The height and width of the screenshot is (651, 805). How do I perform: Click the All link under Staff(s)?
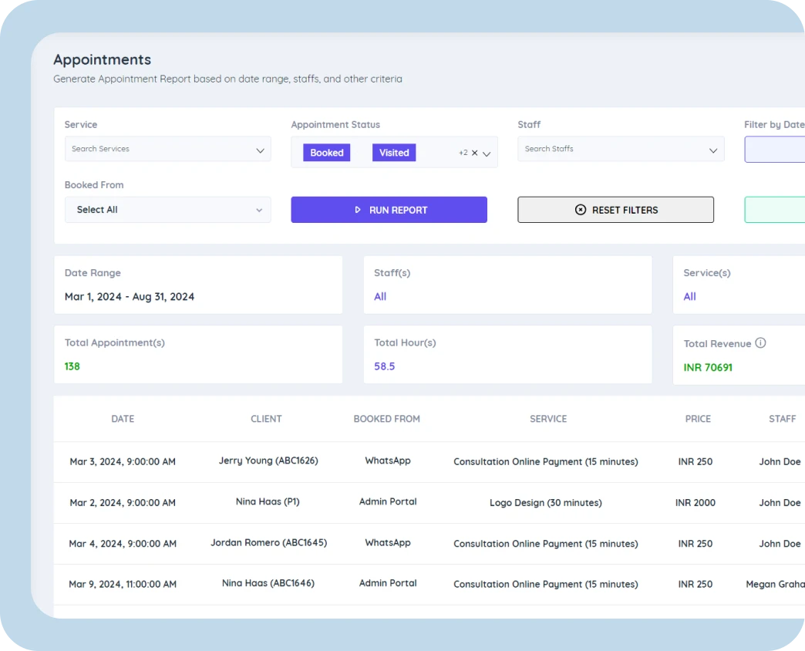coord(380,296)
